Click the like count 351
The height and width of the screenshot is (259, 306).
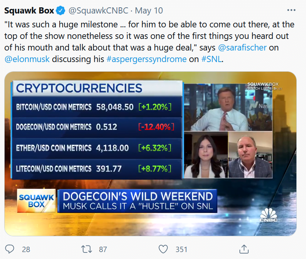coord(181,249)
